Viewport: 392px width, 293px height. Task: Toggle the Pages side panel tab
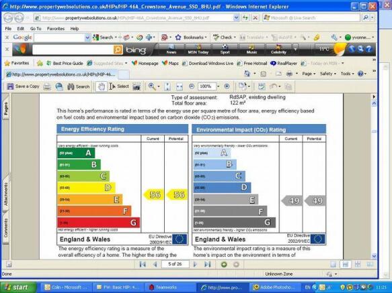6,109
